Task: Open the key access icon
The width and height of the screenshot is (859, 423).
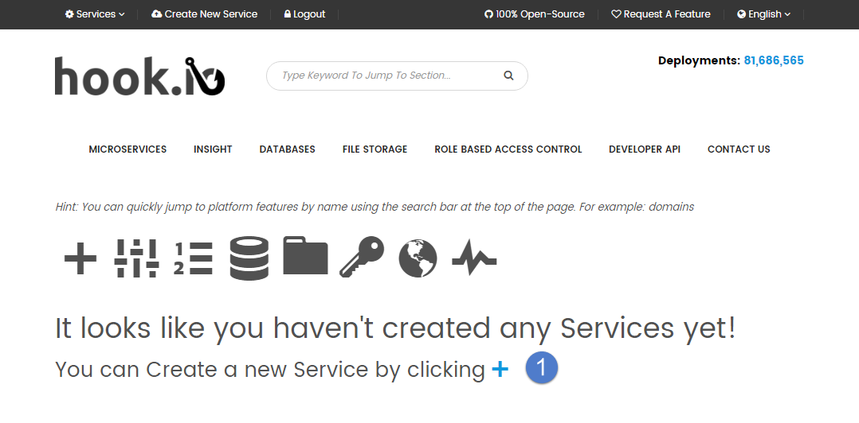Action: 362,258
